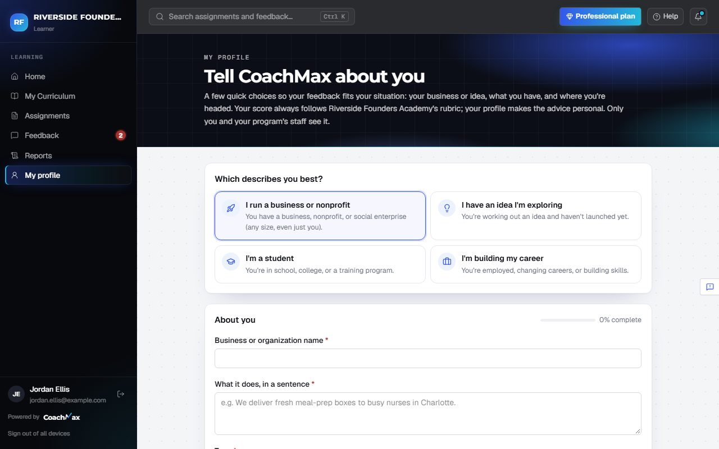Click the JE user avatar

[x=16, y=394]
